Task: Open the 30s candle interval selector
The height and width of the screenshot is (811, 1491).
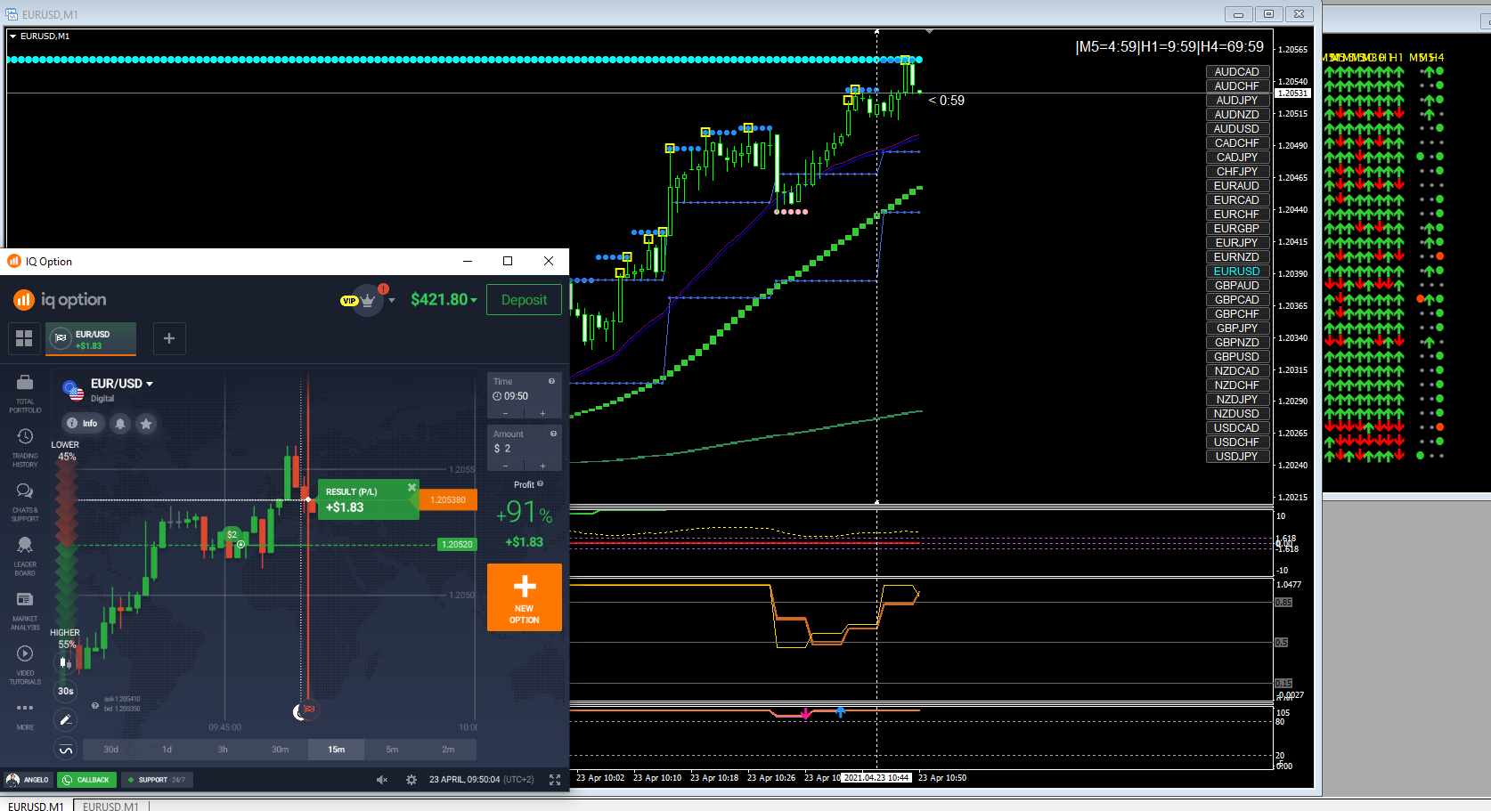Action: [65, 691]
